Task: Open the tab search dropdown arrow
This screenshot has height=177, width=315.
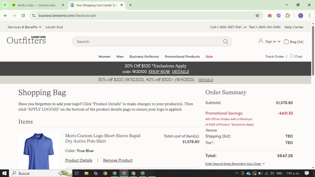Action: tap(5, 5)
